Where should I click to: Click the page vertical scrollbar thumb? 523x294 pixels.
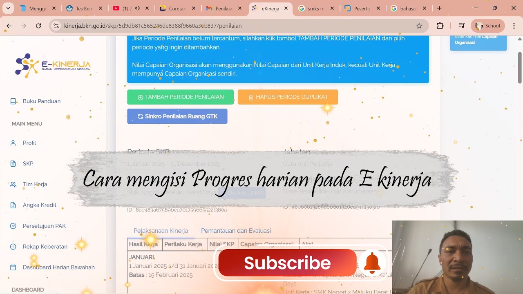point(520,67)
